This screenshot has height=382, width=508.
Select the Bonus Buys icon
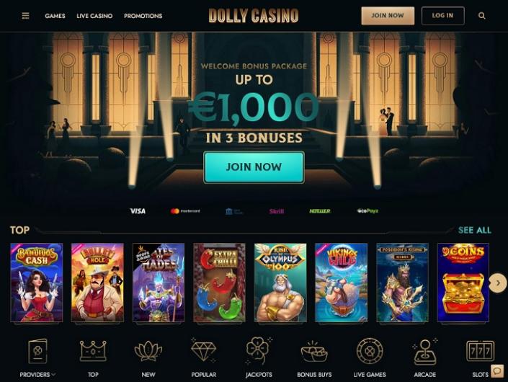[x=314, y=352]
